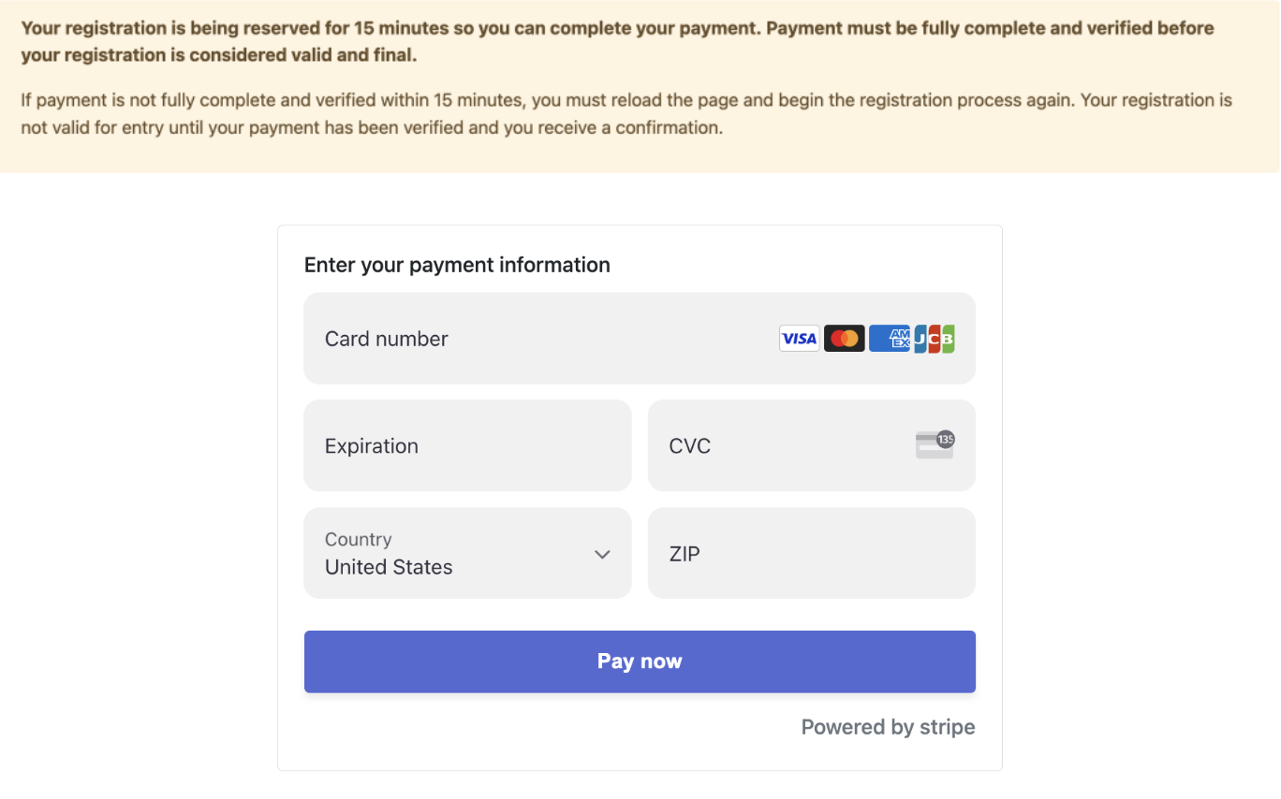
Task: Click the ZIP code field
Action: pyautogui.click(x=811, y=554)
